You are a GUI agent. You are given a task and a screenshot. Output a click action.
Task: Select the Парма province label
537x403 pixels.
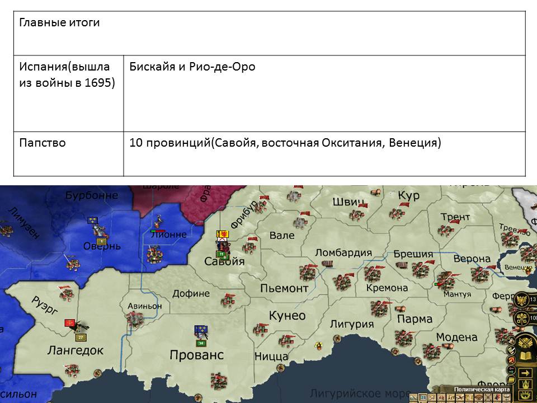pyautogui.click(x=414, y=318)
